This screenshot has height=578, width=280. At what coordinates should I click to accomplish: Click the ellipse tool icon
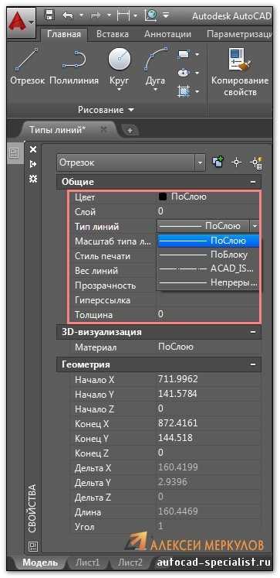[183, 73]
